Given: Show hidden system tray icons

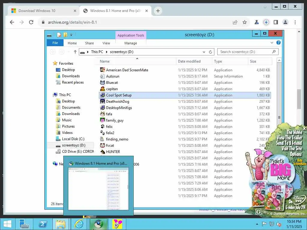Looking at the screenshot, I should (x=257, y=224).
